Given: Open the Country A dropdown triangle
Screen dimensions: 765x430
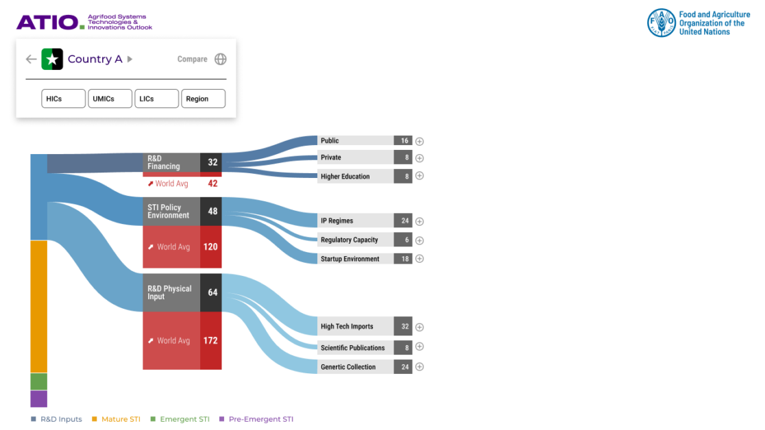Looking at the screenshot, I should click(x=130, y=59).
